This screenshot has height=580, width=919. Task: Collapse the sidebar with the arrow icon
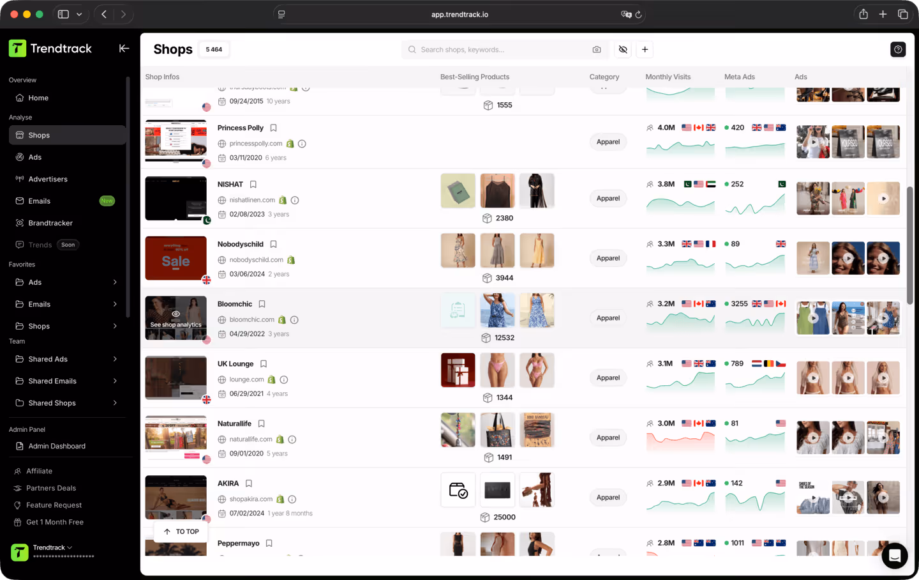pos(124,48)
